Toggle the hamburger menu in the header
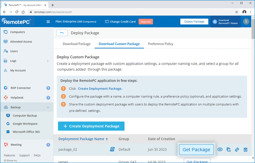This screenshot has width=255, height=163. pyautogui.click(x=48, y=22)
